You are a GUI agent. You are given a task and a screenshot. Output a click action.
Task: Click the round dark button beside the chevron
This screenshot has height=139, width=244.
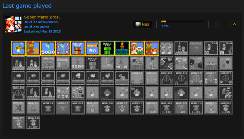(216, 25)
